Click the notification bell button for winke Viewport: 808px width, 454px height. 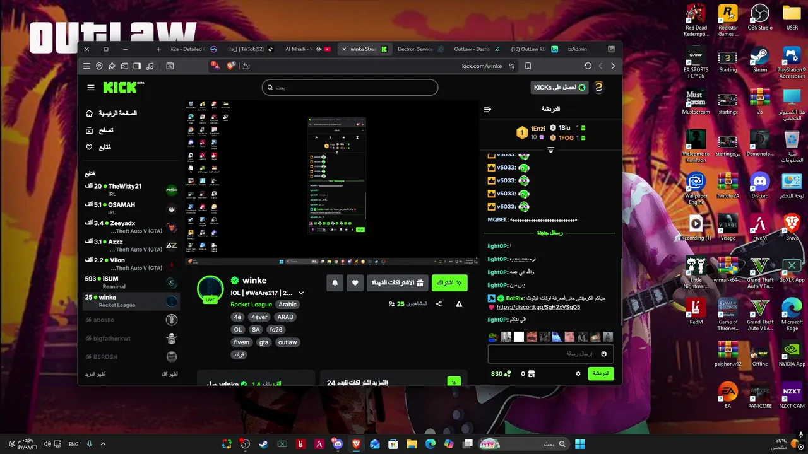coord(335,283)
